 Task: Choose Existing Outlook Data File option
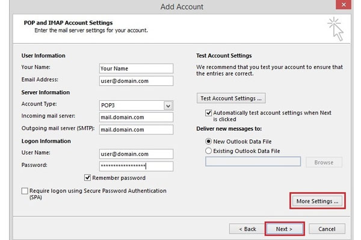click(208, 151)
